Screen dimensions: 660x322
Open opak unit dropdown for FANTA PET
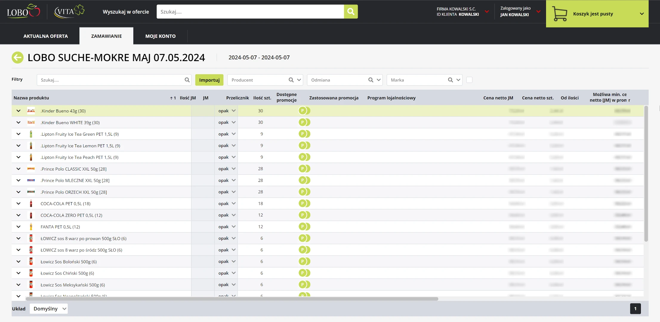click(227, 227)
